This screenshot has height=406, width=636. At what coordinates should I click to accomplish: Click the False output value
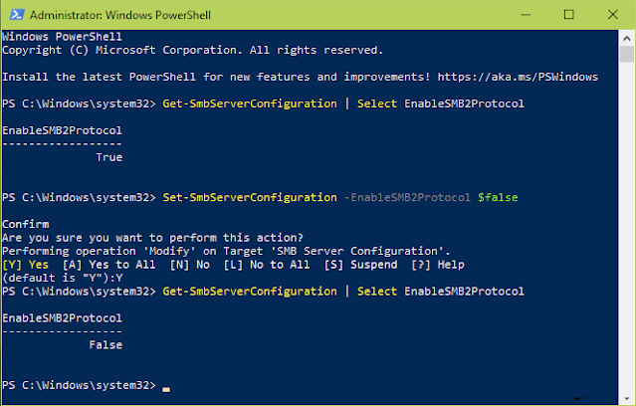tap(106, 345)
